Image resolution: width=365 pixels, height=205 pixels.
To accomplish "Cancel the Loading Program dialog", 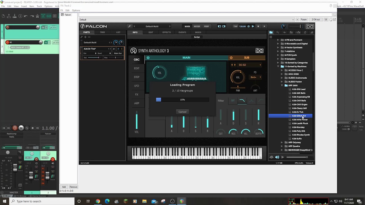I will [182, 112].
